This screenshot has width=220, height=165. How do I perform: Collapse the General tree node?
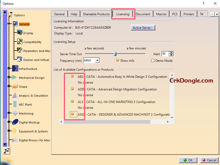tap(9, 24)
